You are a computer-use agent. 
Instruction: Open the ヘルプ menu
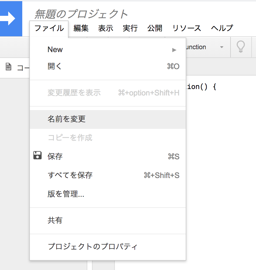[x=221, y=28]
